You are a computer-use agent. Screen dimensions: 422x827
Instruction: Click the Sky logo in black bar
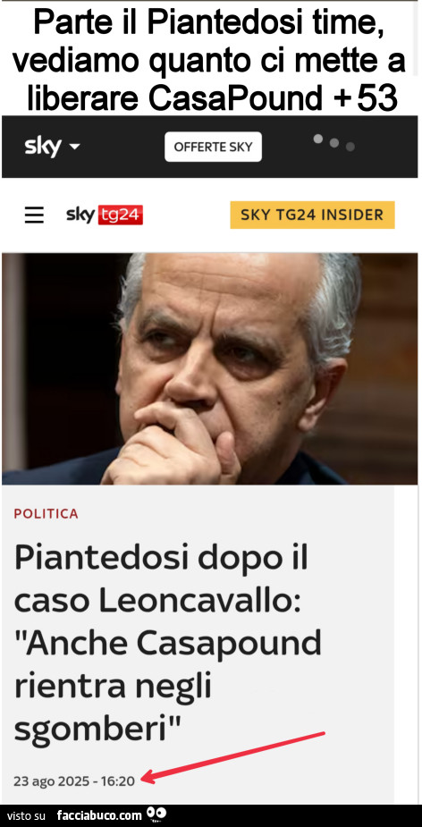click(x=43, y=146)
